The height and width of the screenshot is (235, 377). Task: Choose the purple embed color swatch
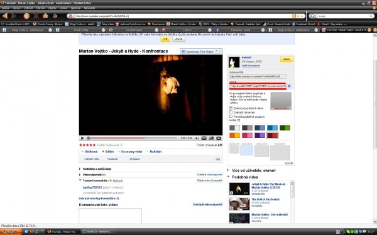coord(260,135)
